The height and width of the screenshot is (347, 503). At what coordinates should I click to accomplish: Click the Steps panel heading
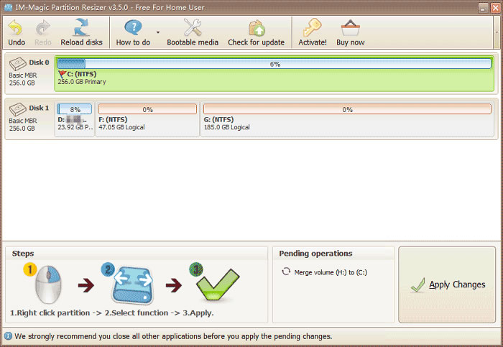[x=23, y=254]
